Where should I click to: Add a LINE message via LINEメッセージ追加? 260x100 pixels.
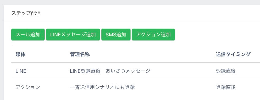click(73, 34)
